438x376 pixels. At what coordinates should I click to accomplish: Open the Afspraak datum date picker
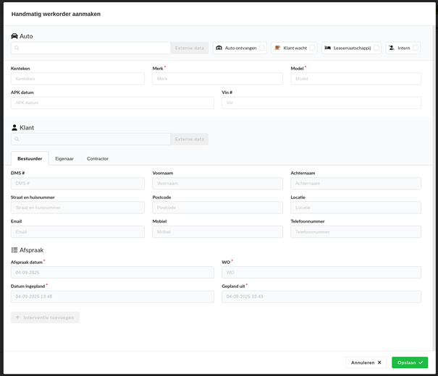point(112,273)
